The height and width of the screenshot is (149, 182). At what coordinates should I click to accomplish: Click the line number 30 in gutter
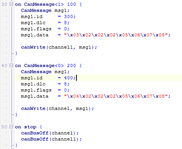(x=4, y=4)
